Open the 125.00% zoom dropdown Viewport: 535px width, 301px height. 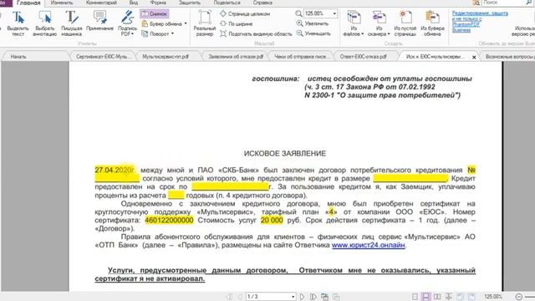coord(334,13)
